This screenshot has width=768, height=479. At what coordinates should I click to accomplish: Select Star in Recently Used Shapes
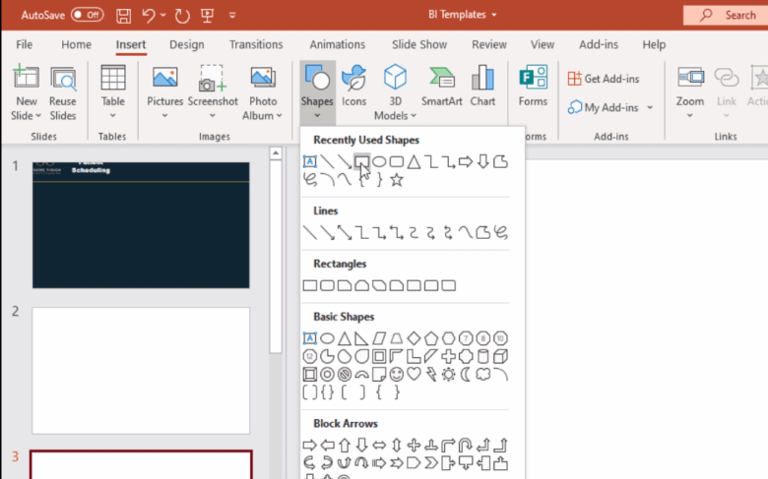tap(397, 180)
